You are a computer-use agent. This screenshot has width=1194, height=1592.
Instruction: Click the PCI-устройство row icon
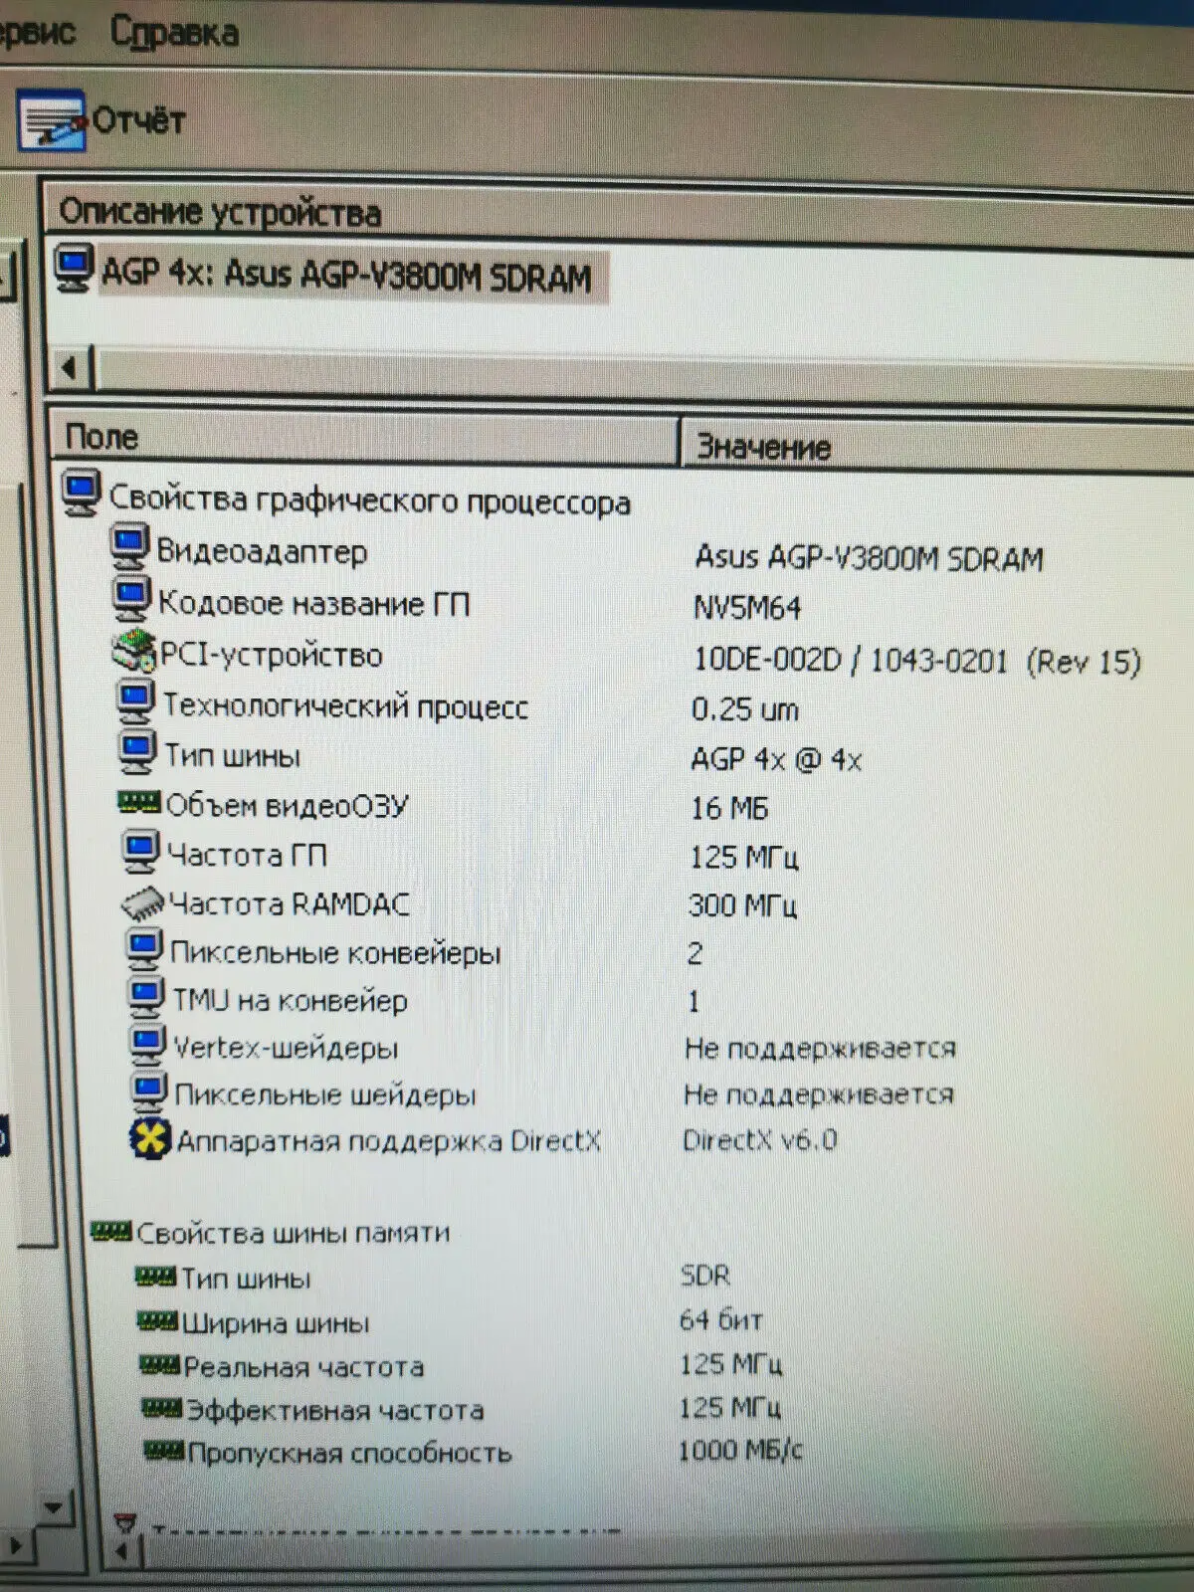[133, 651]
